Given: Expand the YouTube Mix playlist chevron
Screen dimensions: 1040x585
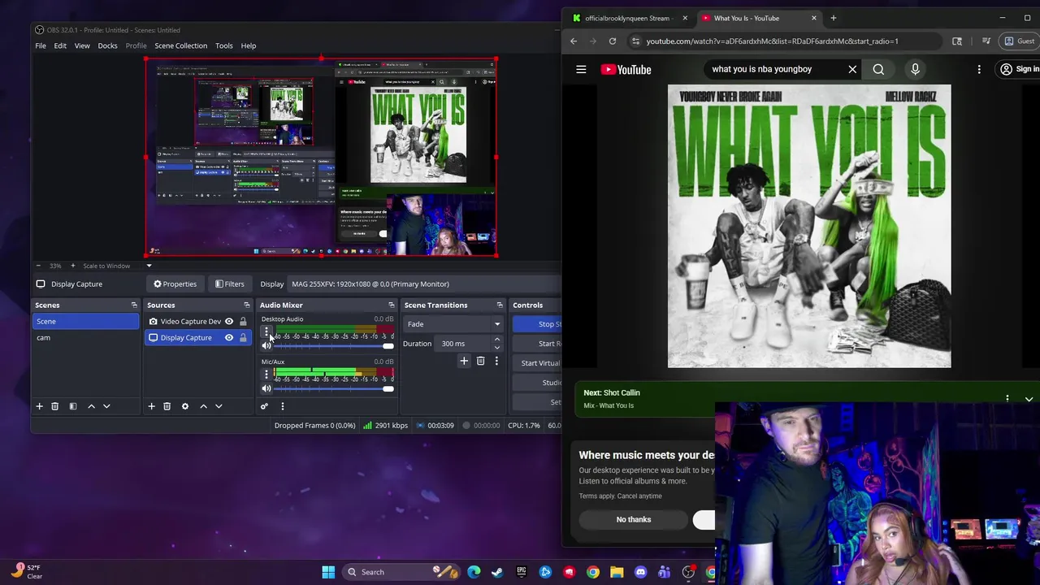Looking at the screenshot, I should 1029,399.
